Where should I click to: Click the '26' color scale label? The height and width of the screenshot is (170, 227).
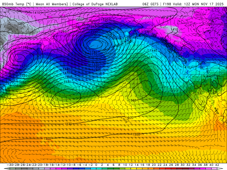point(171,165)
